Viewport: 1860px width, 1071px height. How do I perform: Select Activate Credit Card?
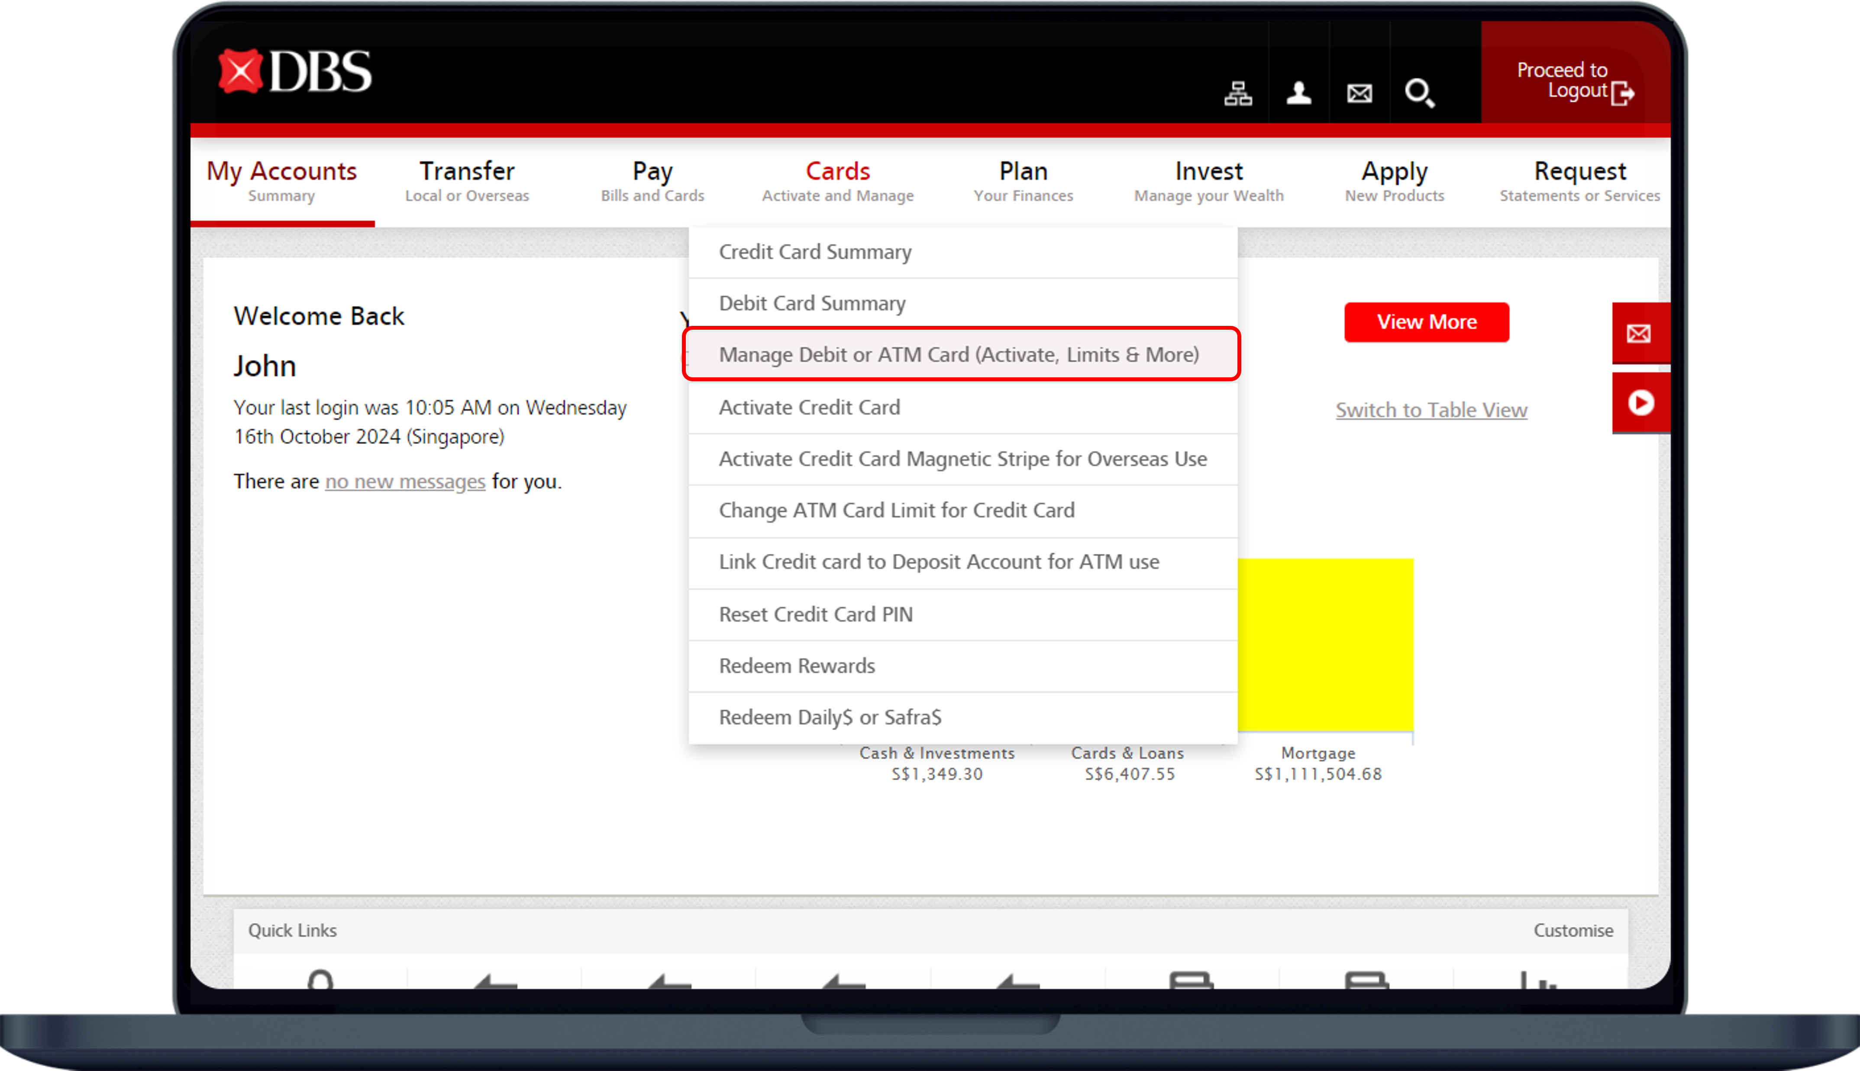click(x=962, y=408)
